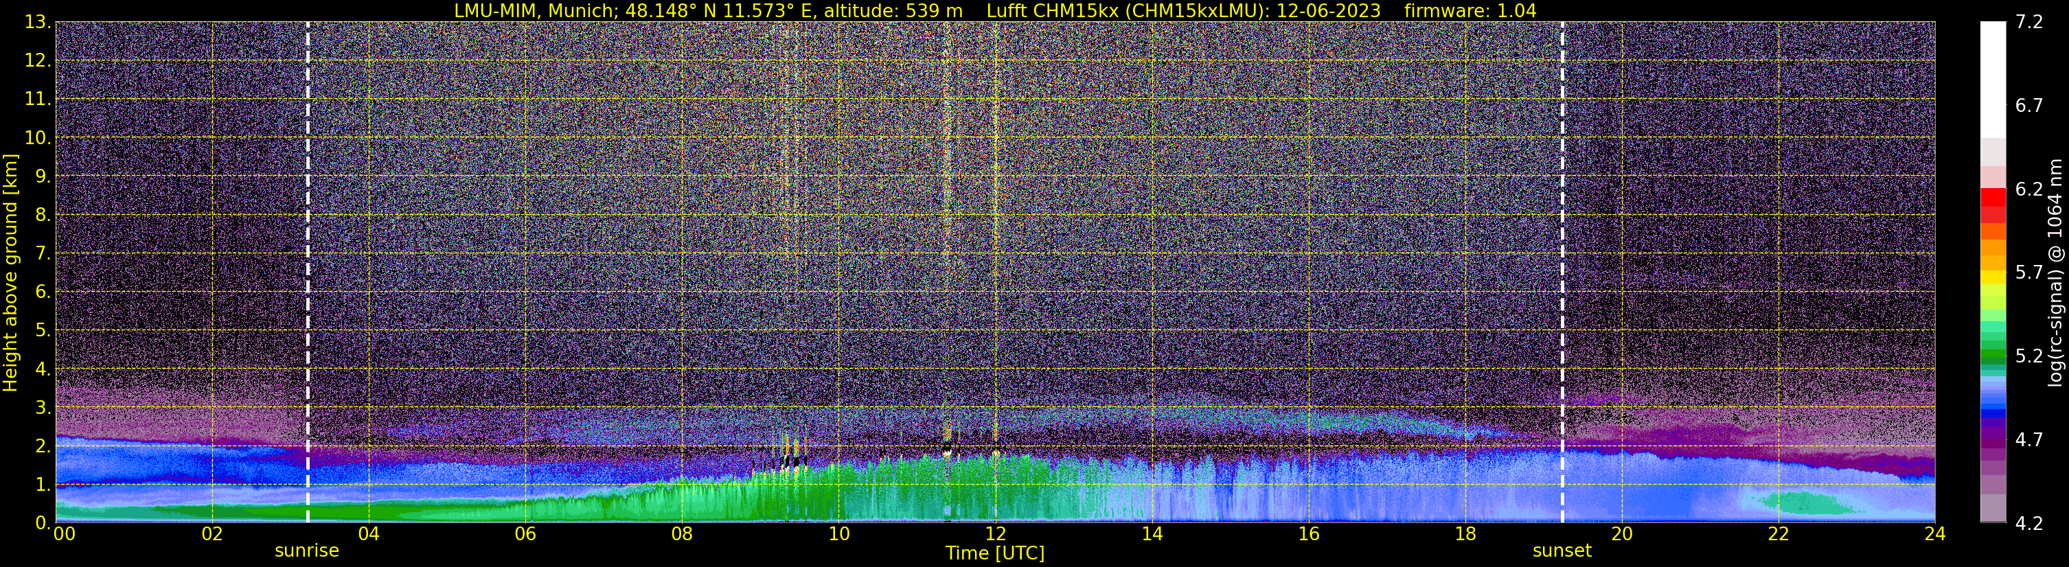Click the height tick label 3
Viewport: 2069px width, 567px height.
click(x=43, y=408)
